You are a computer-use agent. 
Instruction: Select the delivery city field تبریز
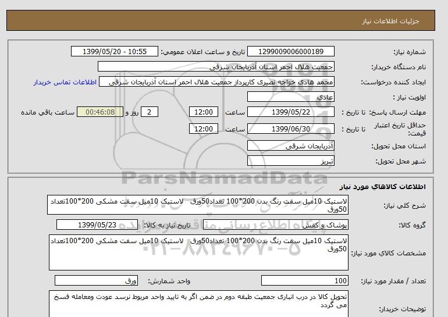click(290, 161)
